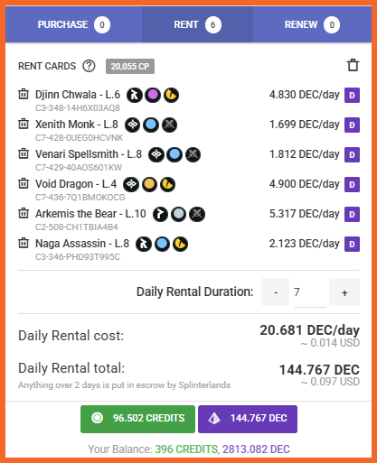Viewport: 377px width, 463px height.
Task: Click the 20,055 CP badge
Action: (130, 66)
